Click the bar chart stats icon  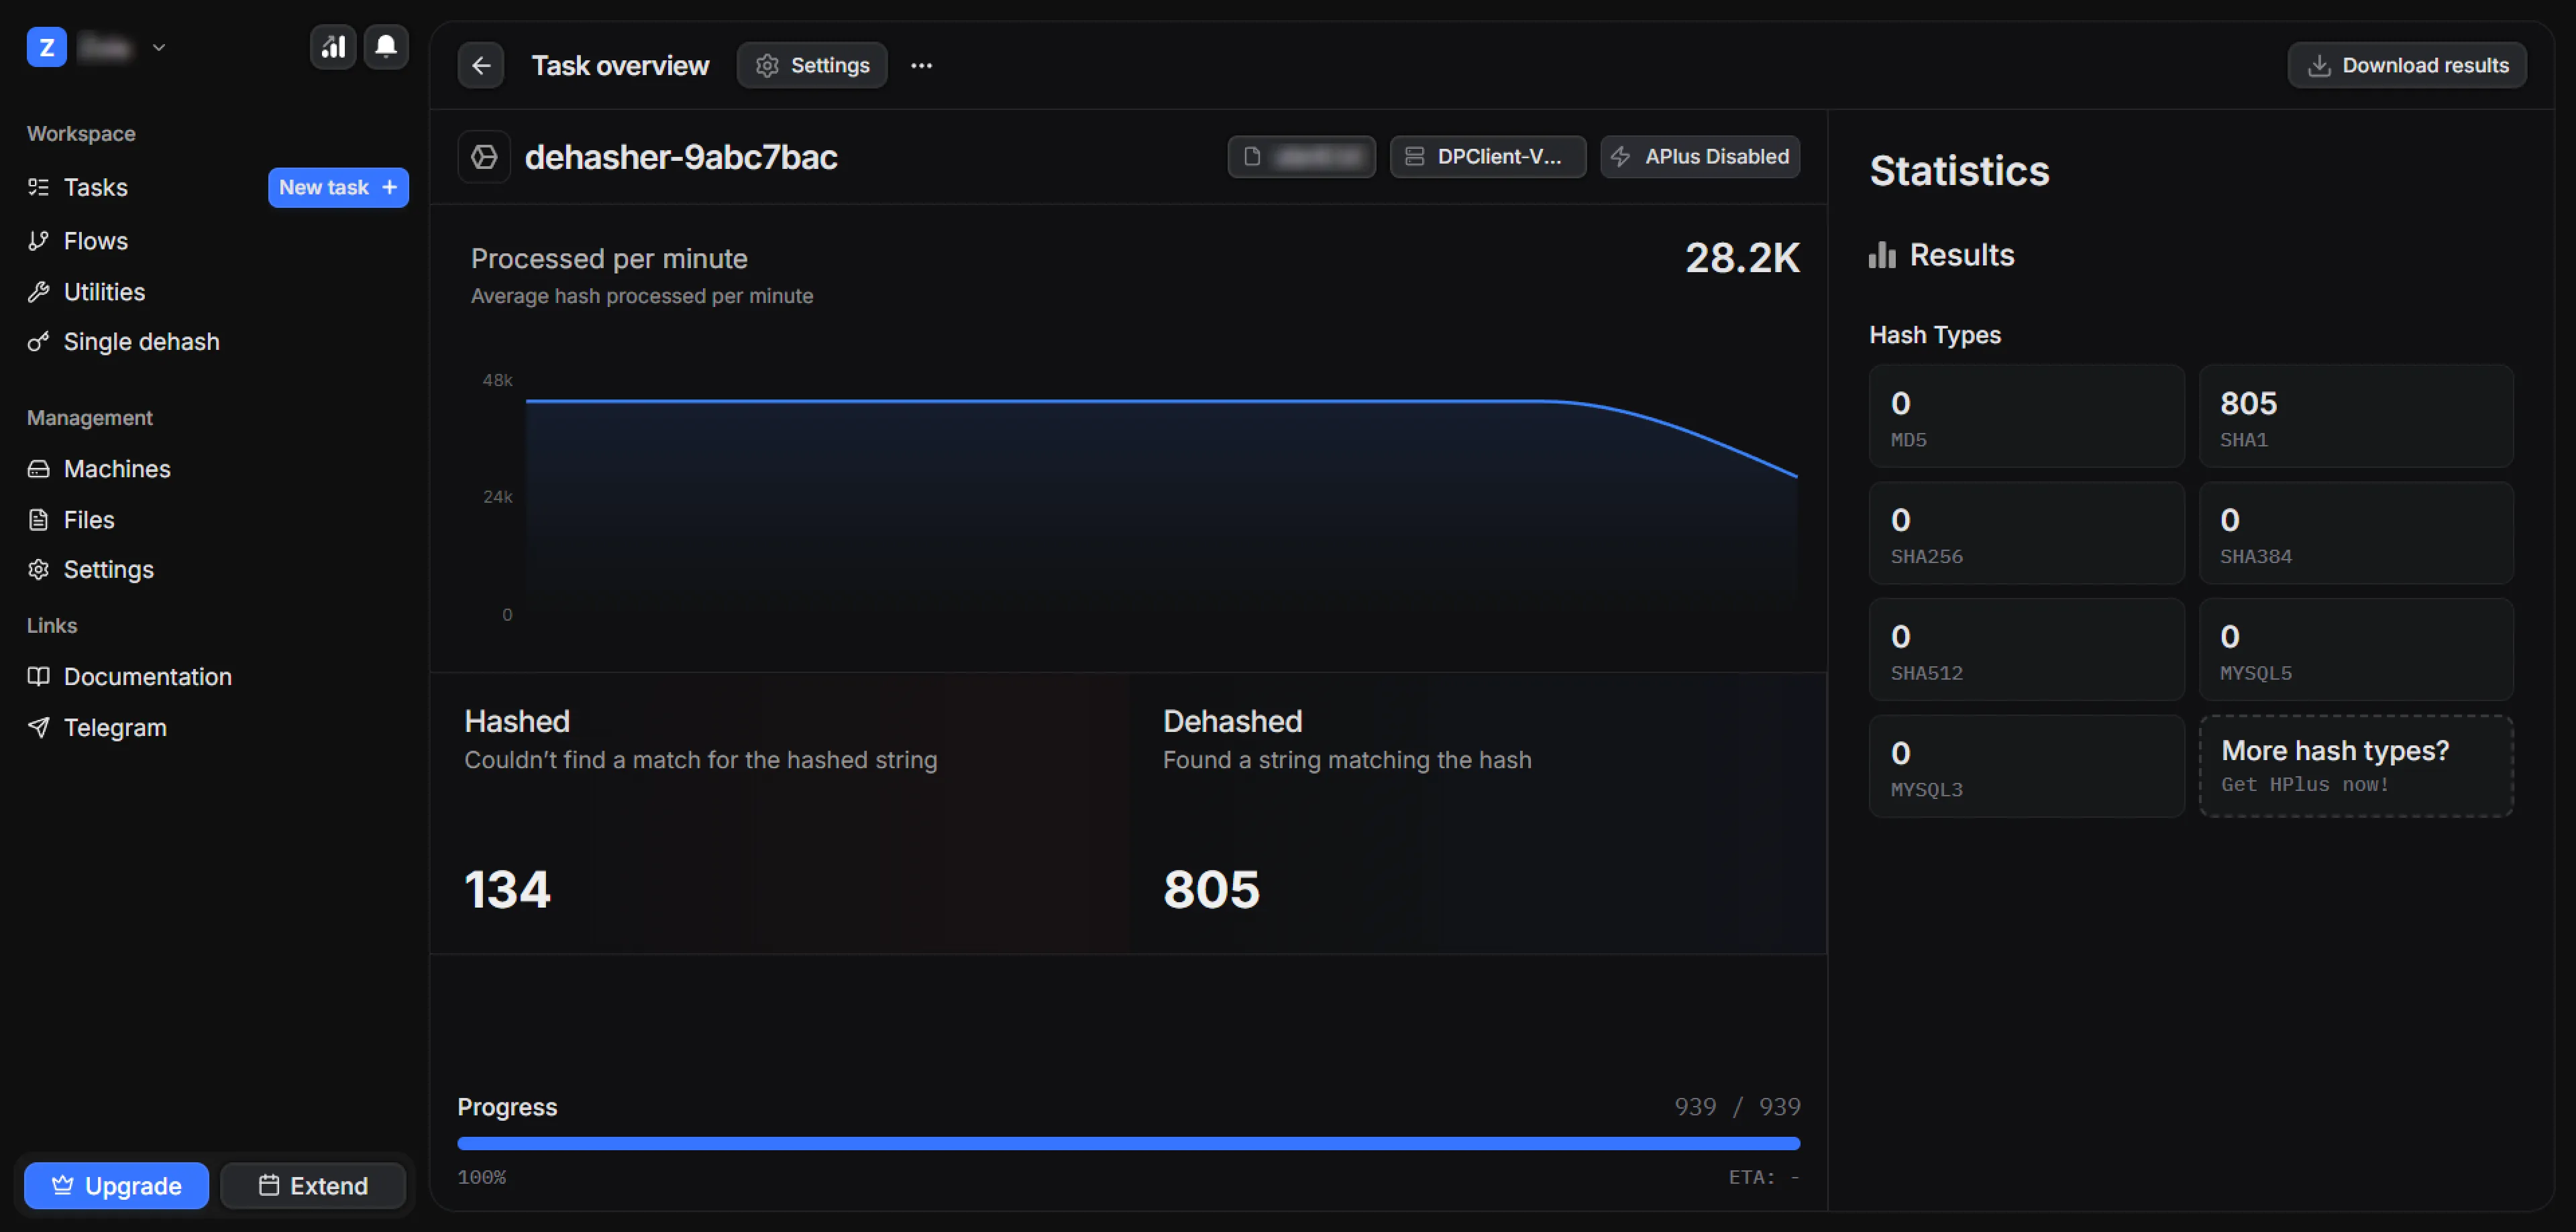coord(333,47)
